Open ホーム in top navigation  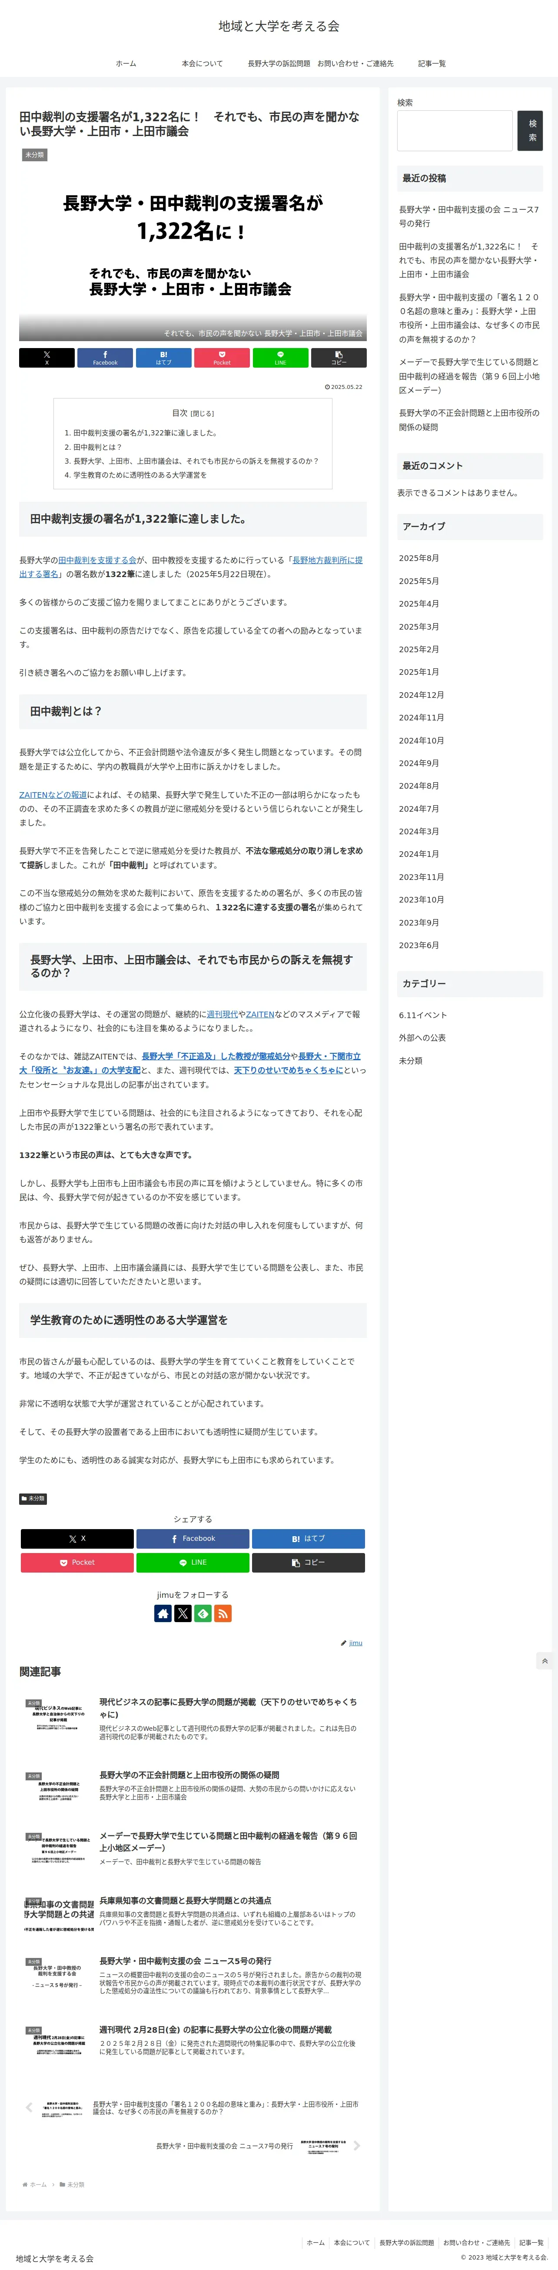126,63
